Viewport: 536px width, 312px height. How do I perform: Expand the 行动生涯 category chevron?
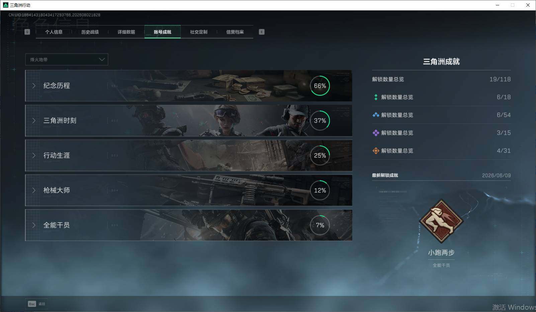34,155
